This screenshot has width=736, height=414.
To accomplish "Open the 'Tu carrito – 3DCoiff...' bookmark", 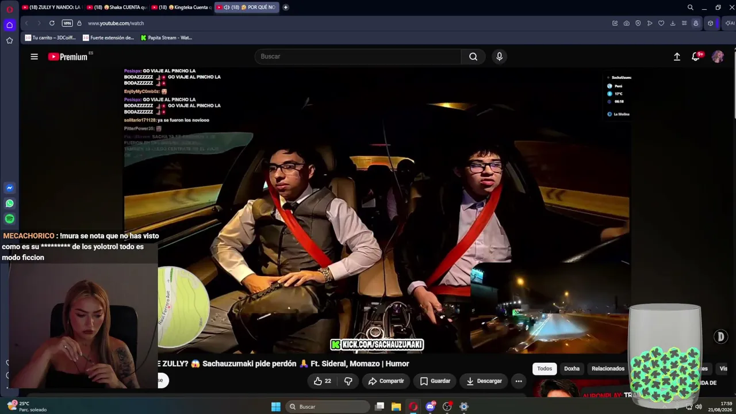I will click(50, 38).
